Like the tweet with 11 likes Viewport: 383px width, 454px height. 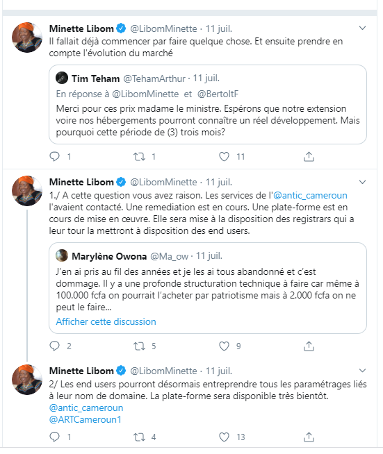tap(224, 157)
